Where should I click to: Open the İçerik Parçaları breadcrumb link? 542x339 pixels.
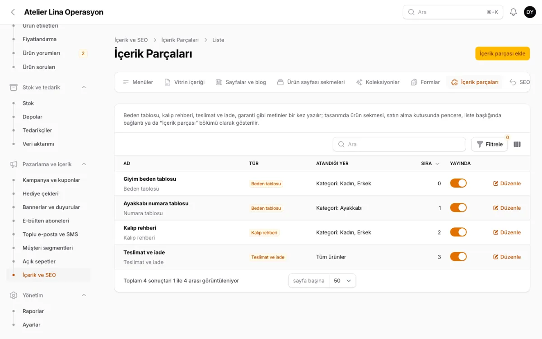(180, 40)
